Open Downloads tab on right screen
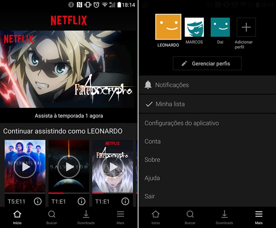 coord(224,218)
